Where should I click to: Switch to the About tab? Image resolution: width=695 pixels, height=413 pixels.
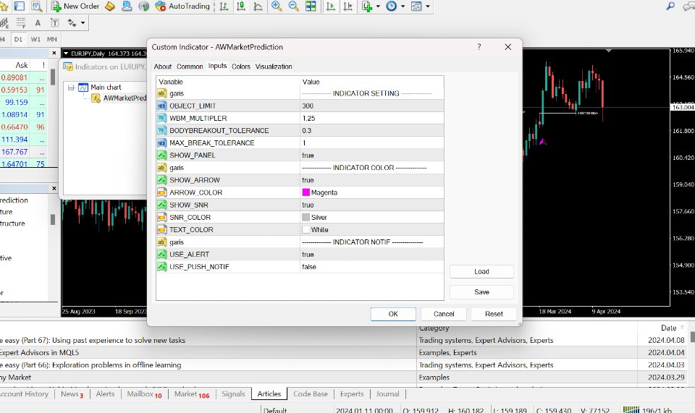(x=163, y=67)
